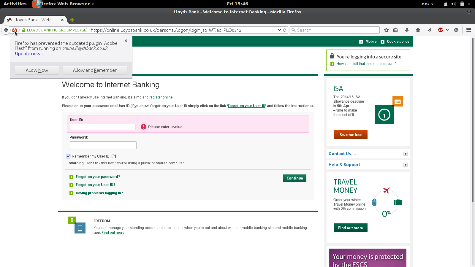Image resolution: width=475 pixels, height=267 pixels.
Task: Expand the Contact Us section
Action: click(406, 154)
